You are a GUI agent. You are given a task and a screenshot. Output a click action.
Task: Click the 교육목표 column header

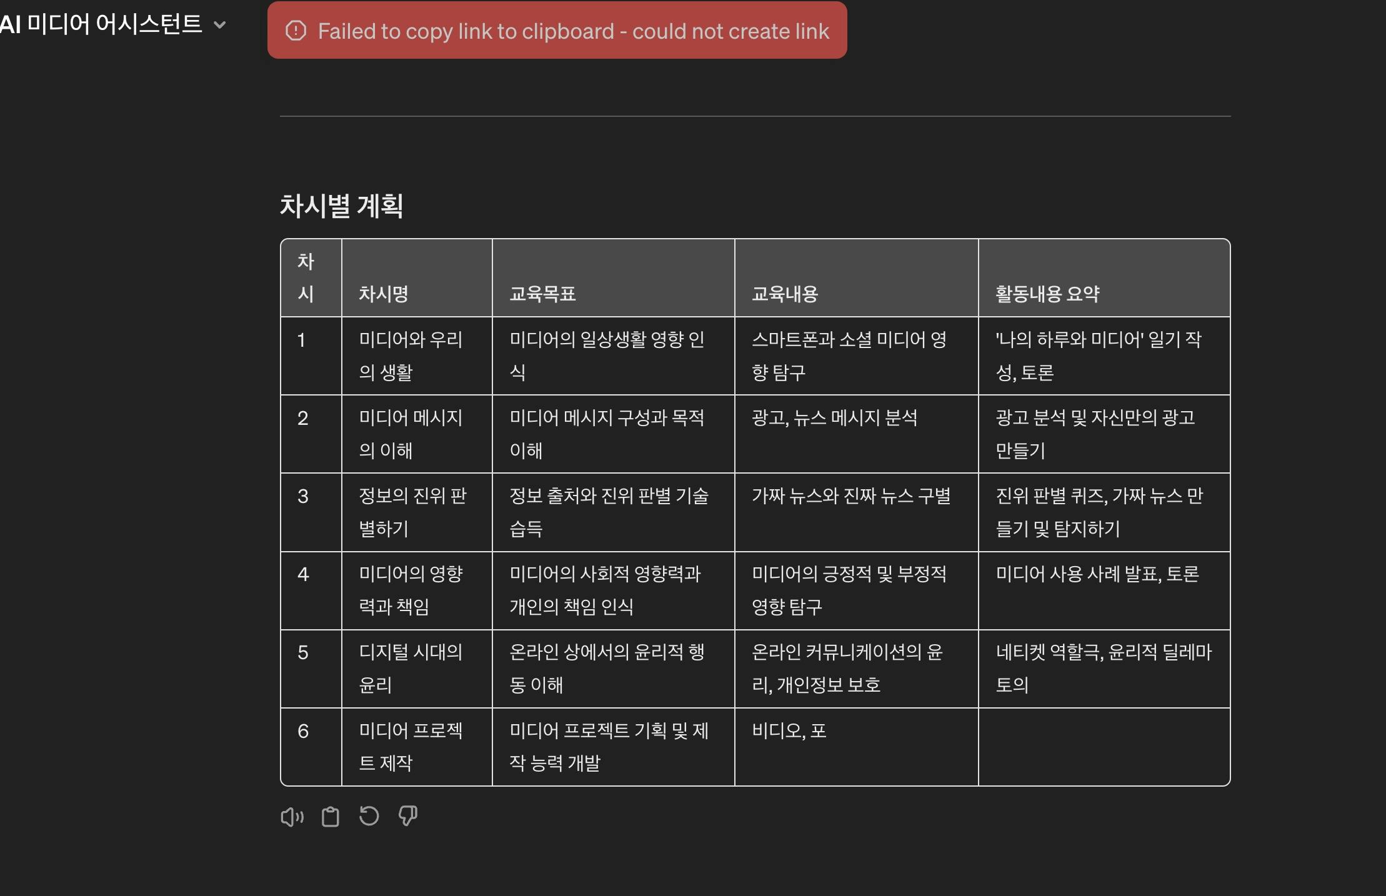542,294
